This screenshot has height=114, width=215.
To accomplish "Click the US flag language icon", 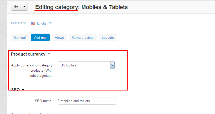I will (x=33, y=23).
